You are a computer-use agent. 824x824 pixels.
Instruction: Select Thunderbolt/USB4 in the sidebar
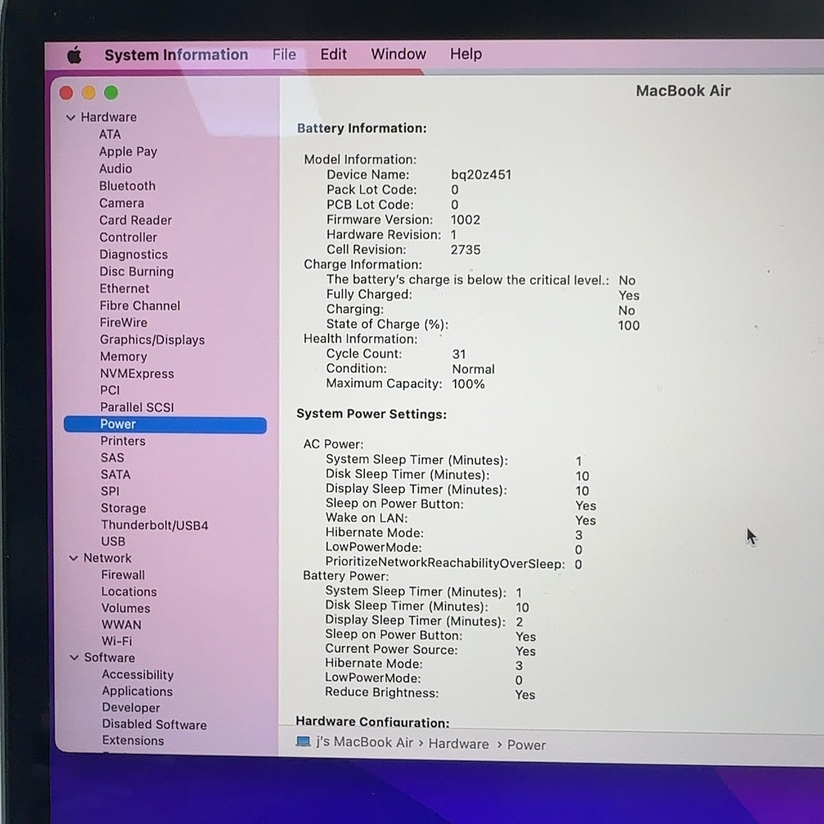154,525
